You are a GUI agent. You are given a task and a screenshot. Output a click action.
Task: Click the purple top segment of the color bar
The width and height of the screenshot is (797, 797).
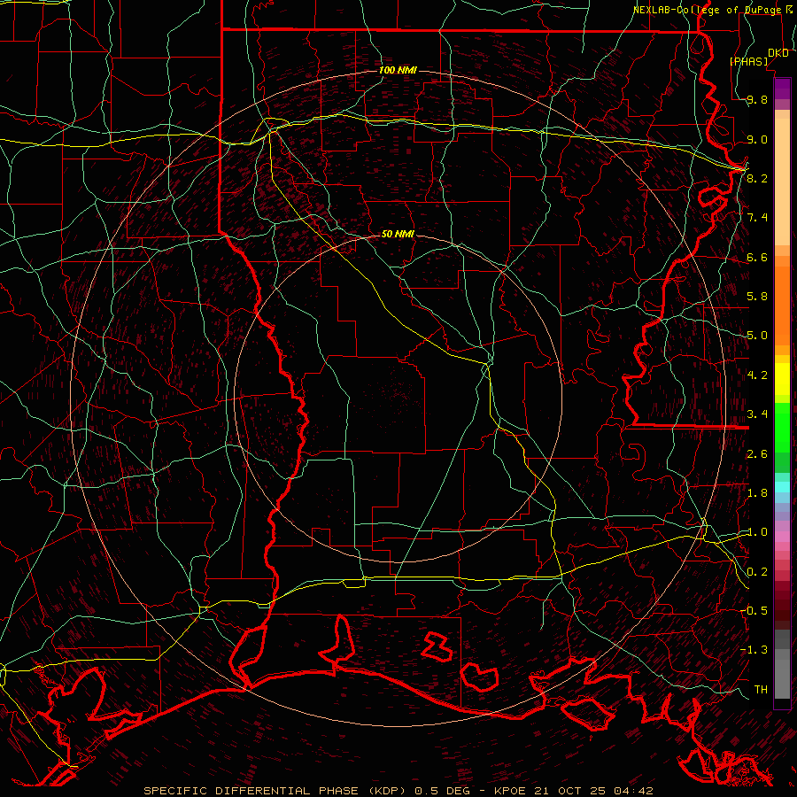(x=782, y=89)
